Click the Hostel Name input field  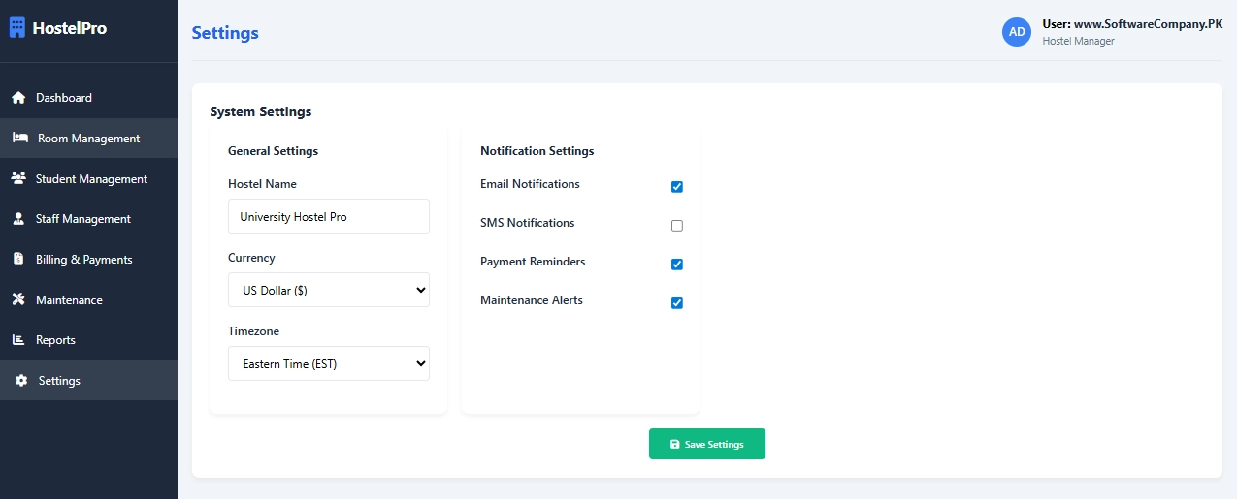[x=329, y=216]
